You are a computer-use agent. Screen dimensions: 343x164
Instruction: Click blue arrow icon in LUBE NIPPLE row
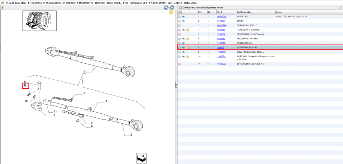coord(183,56)
